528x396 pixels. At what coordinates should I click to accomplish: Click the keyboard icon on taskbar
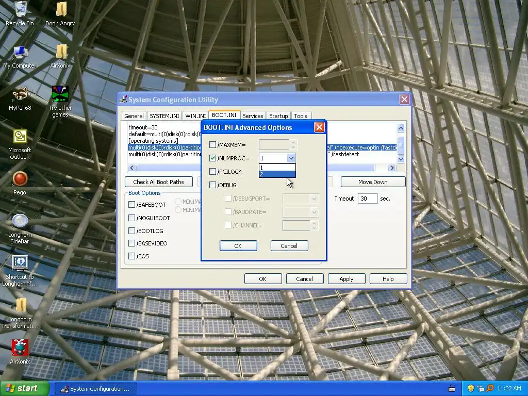tap(452, 389)
